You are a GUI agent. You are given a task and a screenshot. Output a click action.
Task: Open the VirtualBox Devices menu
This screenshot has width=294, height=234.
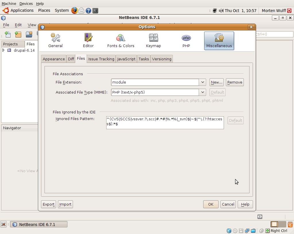point(26,3)
